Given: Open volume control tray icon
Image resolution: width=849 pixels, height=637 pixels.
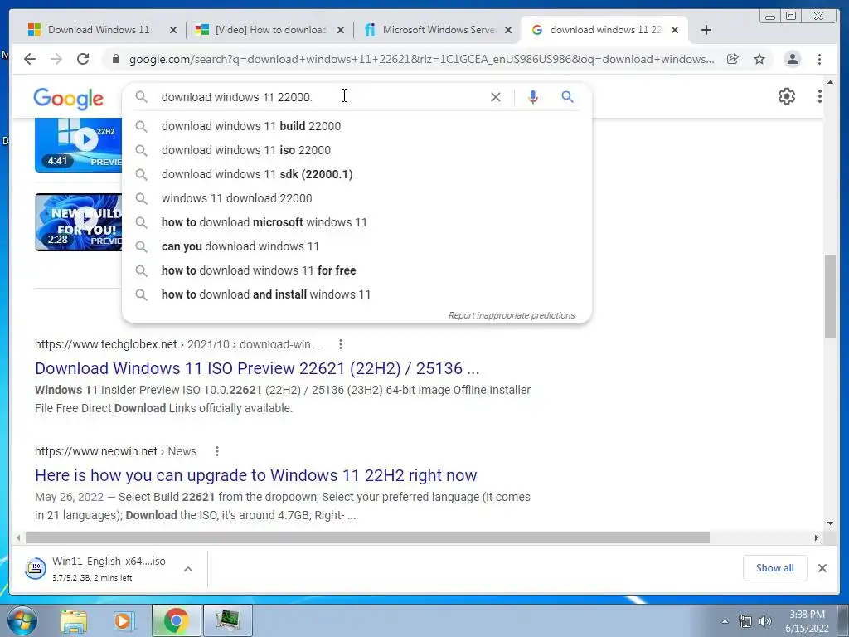Looking at the screenshot, I should tap(765, 621).
